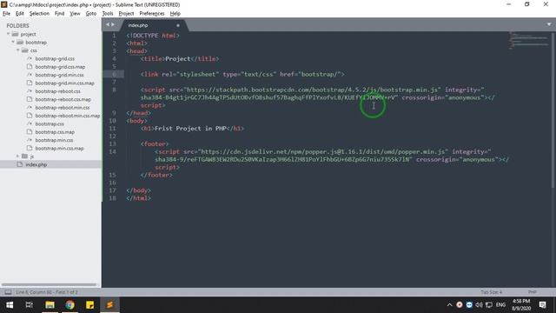Go to next tab with right arrow
The image size is (556, 313).
tap(113, 24)
